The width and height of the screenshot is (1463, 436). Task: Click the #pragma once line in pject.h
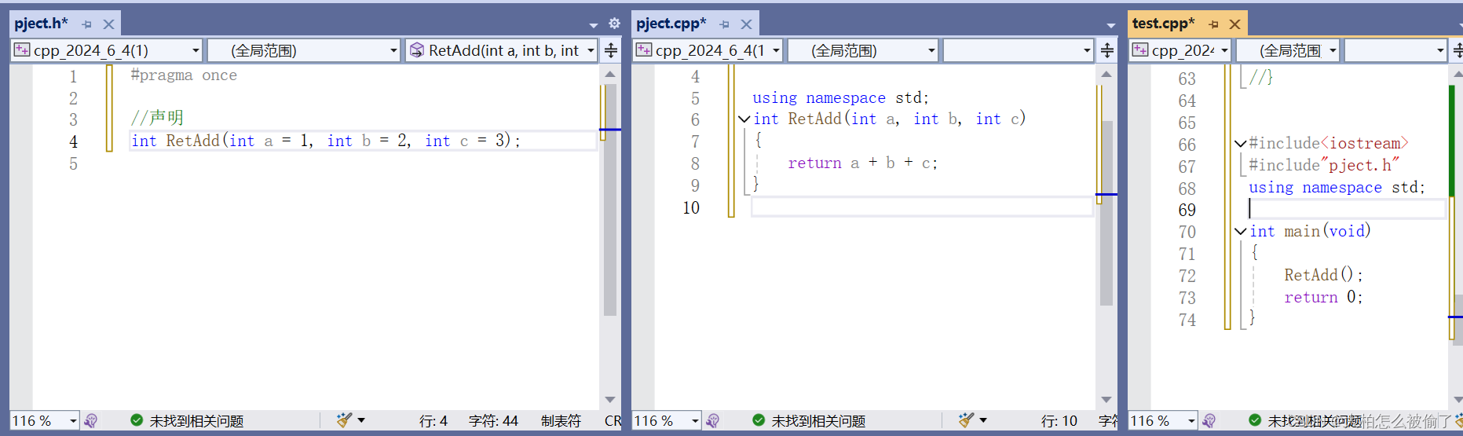click(x=184, y=75)
